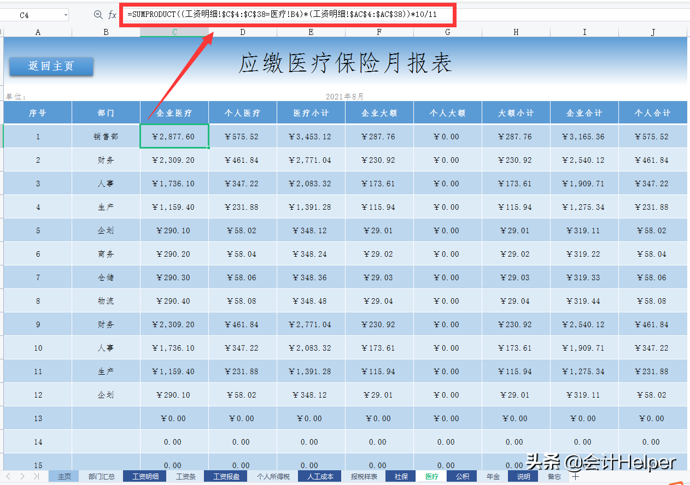Switch to the 个人所得税 sheet

click(274, 476)
